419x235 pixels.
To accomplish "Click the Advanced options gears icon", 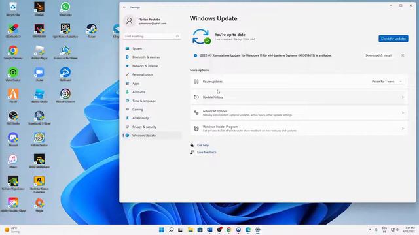I will coord(196,113).
